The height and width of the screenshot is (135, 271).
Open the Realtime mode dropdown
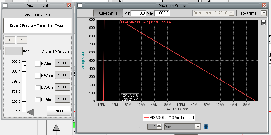click(264, 13)
